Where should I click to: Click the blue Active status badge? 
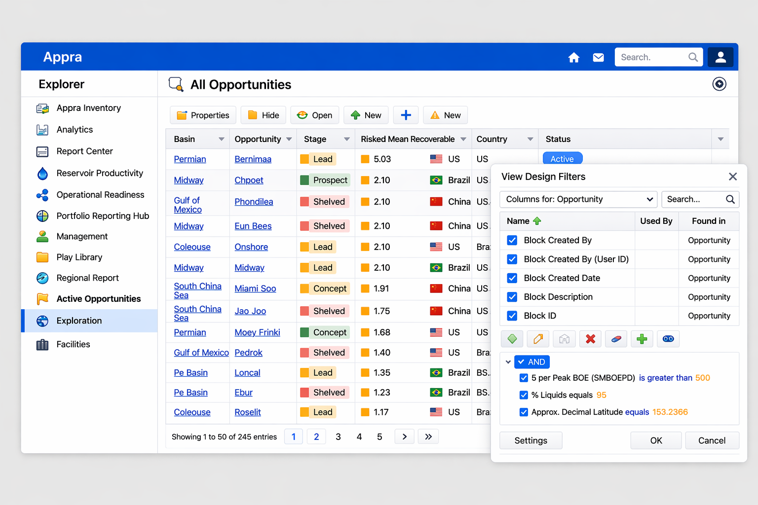click(562, 159)
